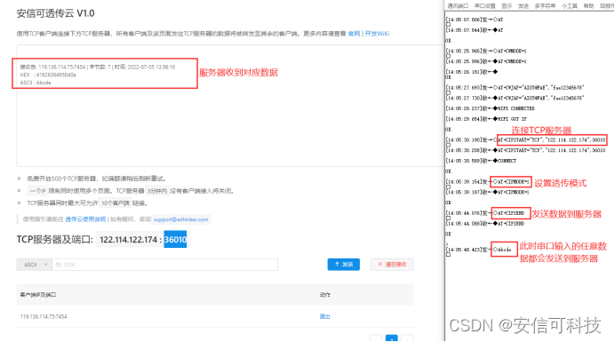
Task: Open the 多字符串 menu
Action: click(x=545, y=6)
